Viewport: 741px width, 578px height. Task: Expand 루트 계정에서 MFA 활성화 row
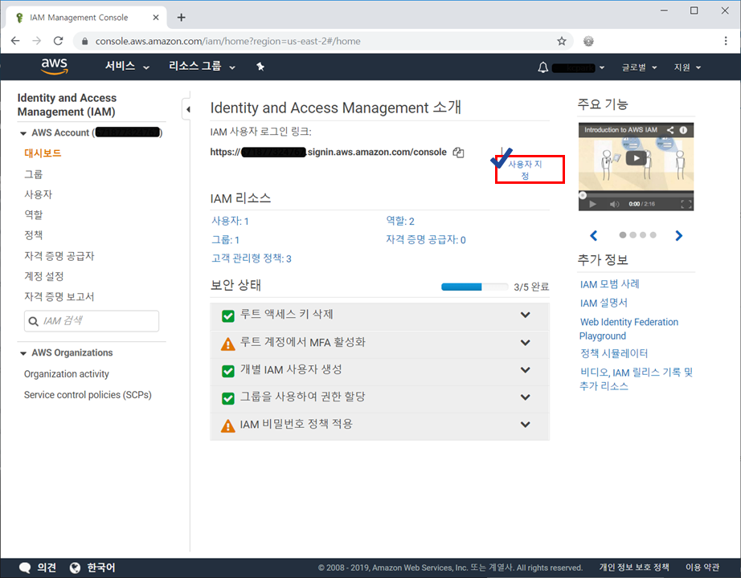(x=525, y=343)
